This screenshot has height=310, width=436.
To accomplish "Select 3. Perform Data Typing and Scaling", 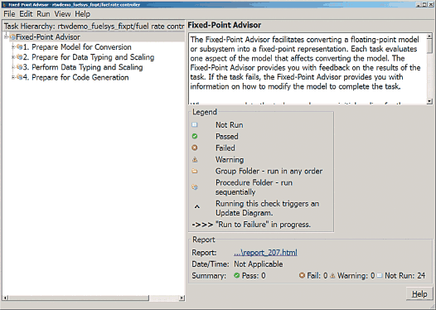I will click(x=83, y=67).
